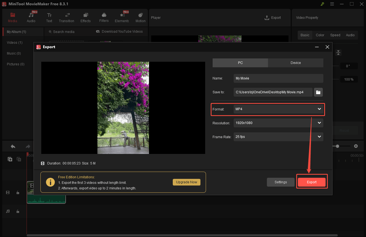366x237 pixels.
Task: Switch to the Speed property tab
Action: tap(335, 35)
